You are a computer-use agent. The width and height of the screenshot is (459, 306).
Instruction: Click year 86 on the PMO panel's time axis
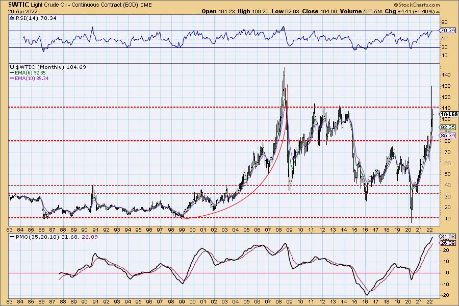click(x=42, y=302)
